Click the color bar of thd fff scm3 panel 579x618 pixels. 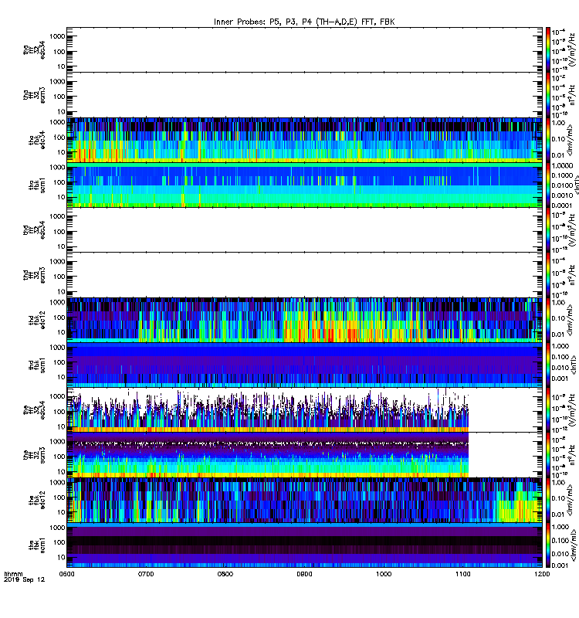coord(548,275)
